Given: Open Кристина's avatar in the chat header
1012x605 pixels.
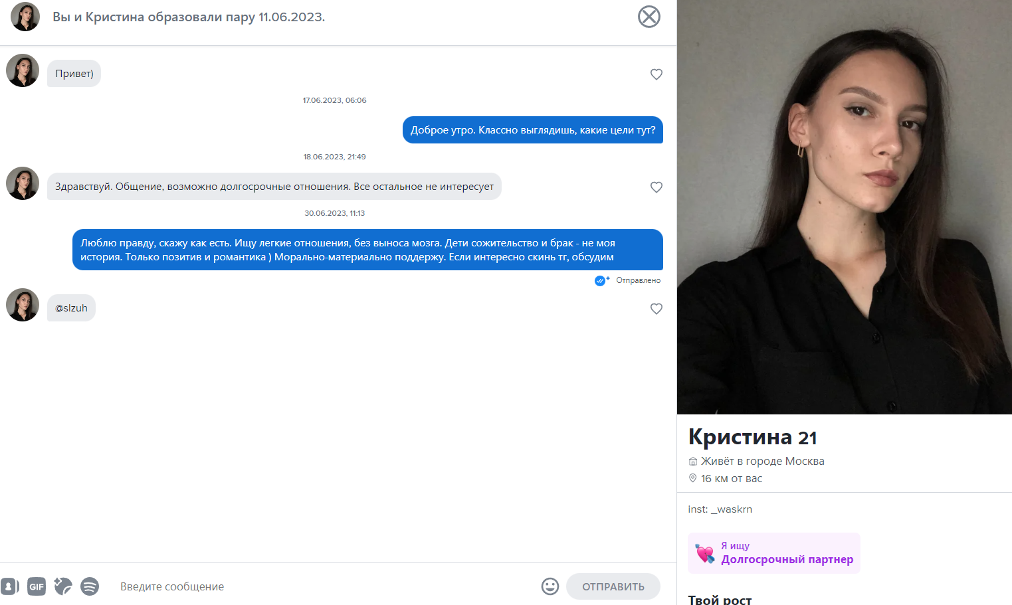Looking at the screenshot, I should [x=25, y=17].
